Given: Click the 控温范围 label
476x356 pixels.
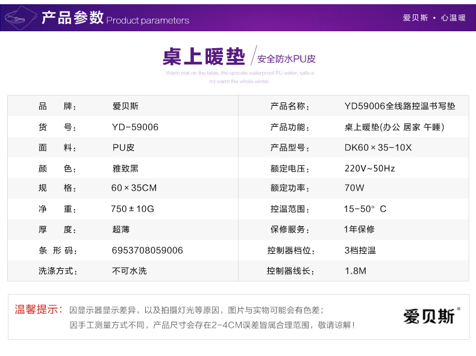Looking at the screenshot, I should pyautogui.click(x=290, y=209).
